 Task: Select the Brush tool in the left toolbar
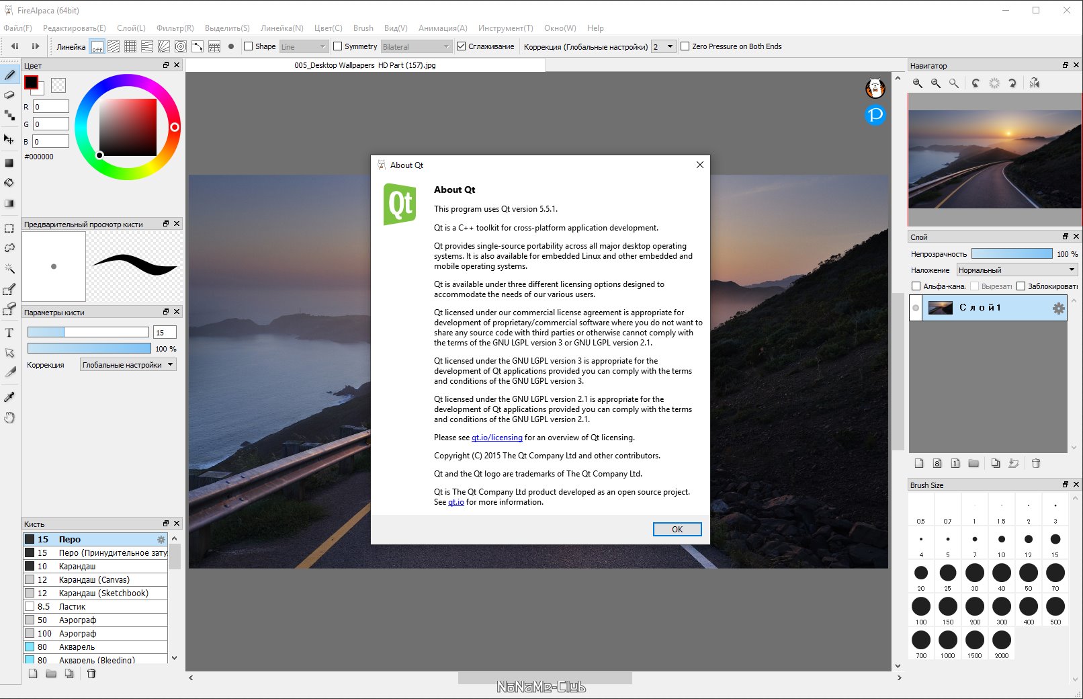[9, 75]
